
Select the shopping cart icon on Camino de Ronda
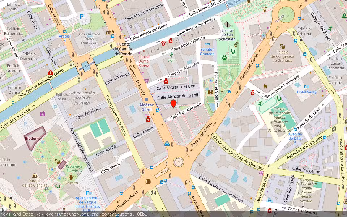[146, 81]
